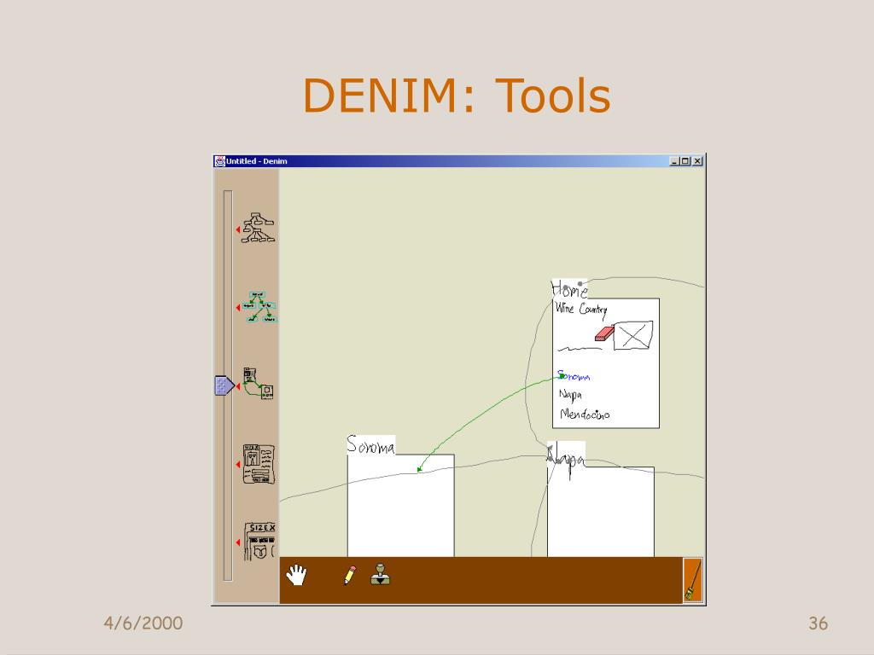This screenshot has width=874, height=655.
Task: Click the Denim window title bar icon
Action: click(x=219, y=160)
